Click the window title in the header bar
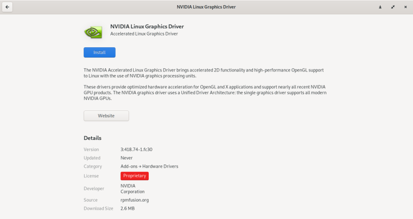This screenshot has height=219, width=413. click(206, 7)
